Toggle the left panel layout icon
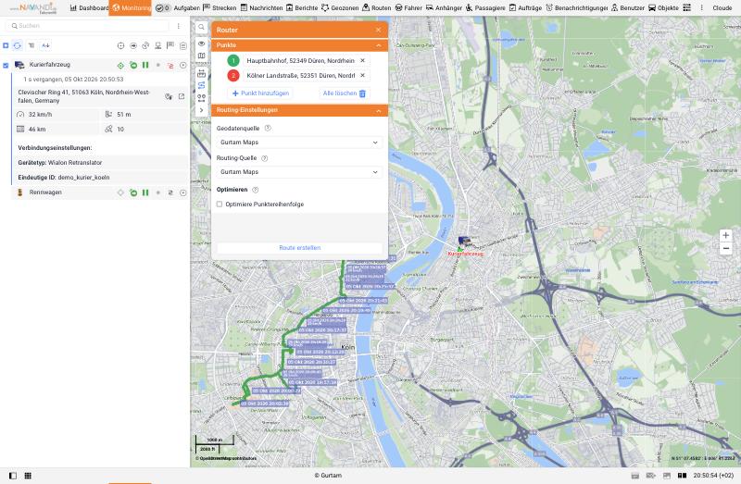Image resolution: width=741 pixels, height=484 pixels. coord(13,476)
